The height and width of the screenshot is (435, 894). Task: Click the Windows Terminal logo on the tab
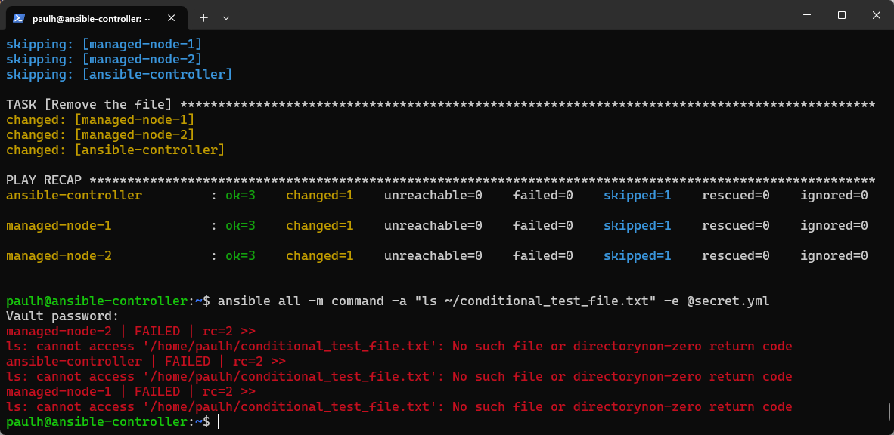pos(18,17)
